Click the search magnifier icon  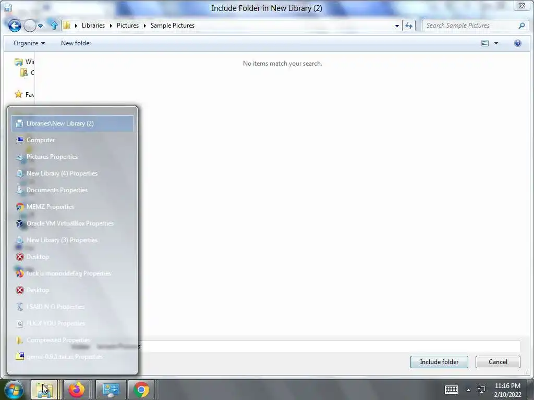(x=521, y=26)
